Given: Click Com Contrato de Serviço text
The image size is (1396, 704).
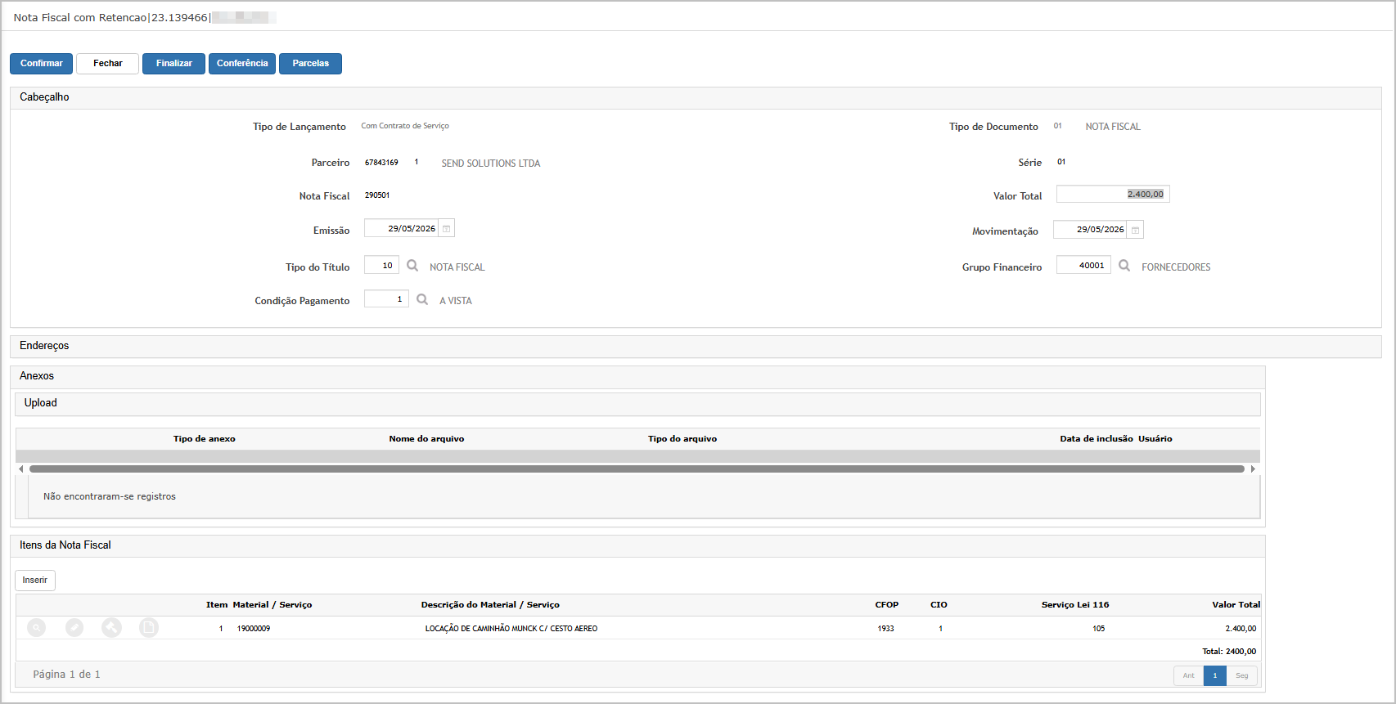Looking at the screenshot, I should 405,126.
